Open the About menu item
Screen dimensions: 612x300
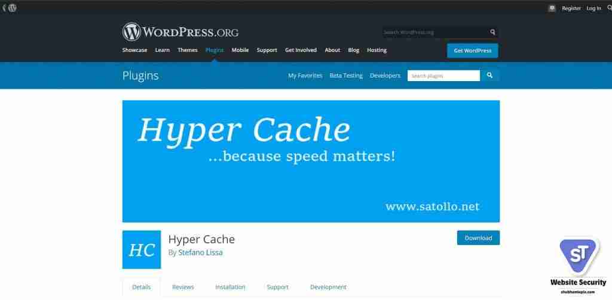332,50
